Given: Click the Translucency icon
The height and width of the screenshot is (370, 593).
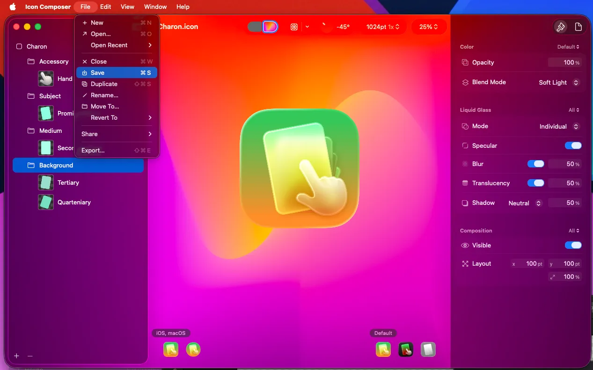Looking at the screenshot, I should (465, 183).
